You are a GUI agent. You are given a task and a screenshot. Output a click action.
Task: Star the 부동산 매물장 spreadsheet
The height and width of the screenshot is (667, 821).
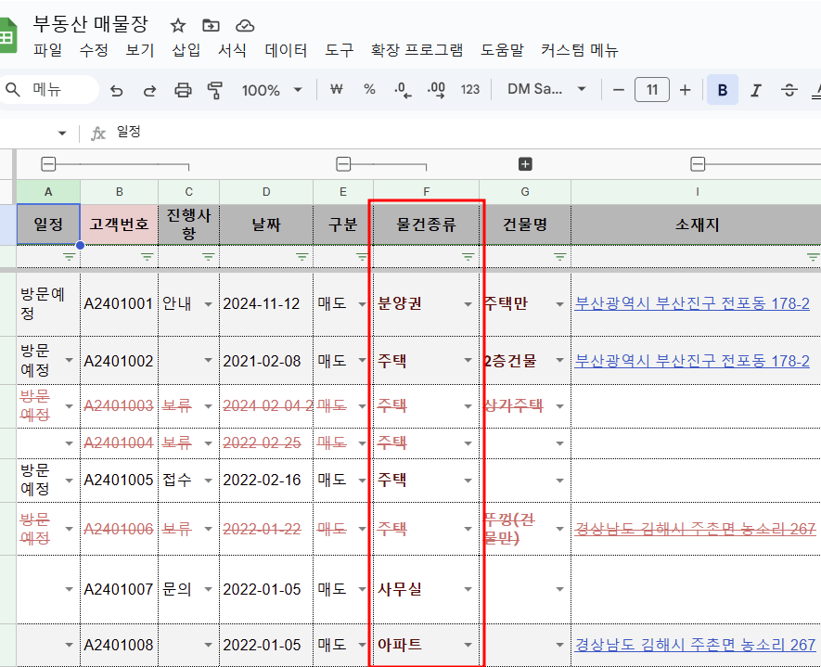point(176,26)
